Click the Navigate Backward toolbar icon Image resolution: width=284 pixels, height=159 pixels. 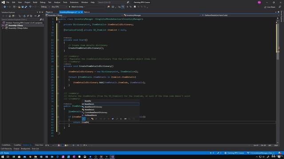click(4, 7)
